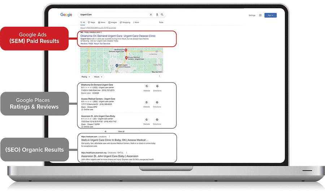
Task: Click Directions icon for Access Medical Centers
Action: [x=157, y=102]
